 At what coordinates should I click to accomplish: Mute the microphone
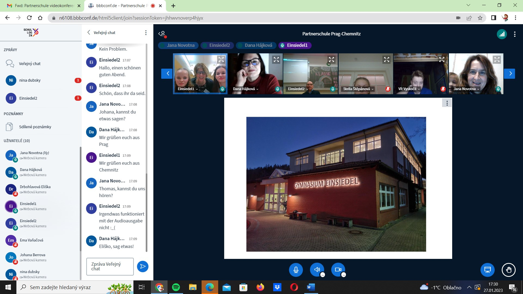pos(296,269)
